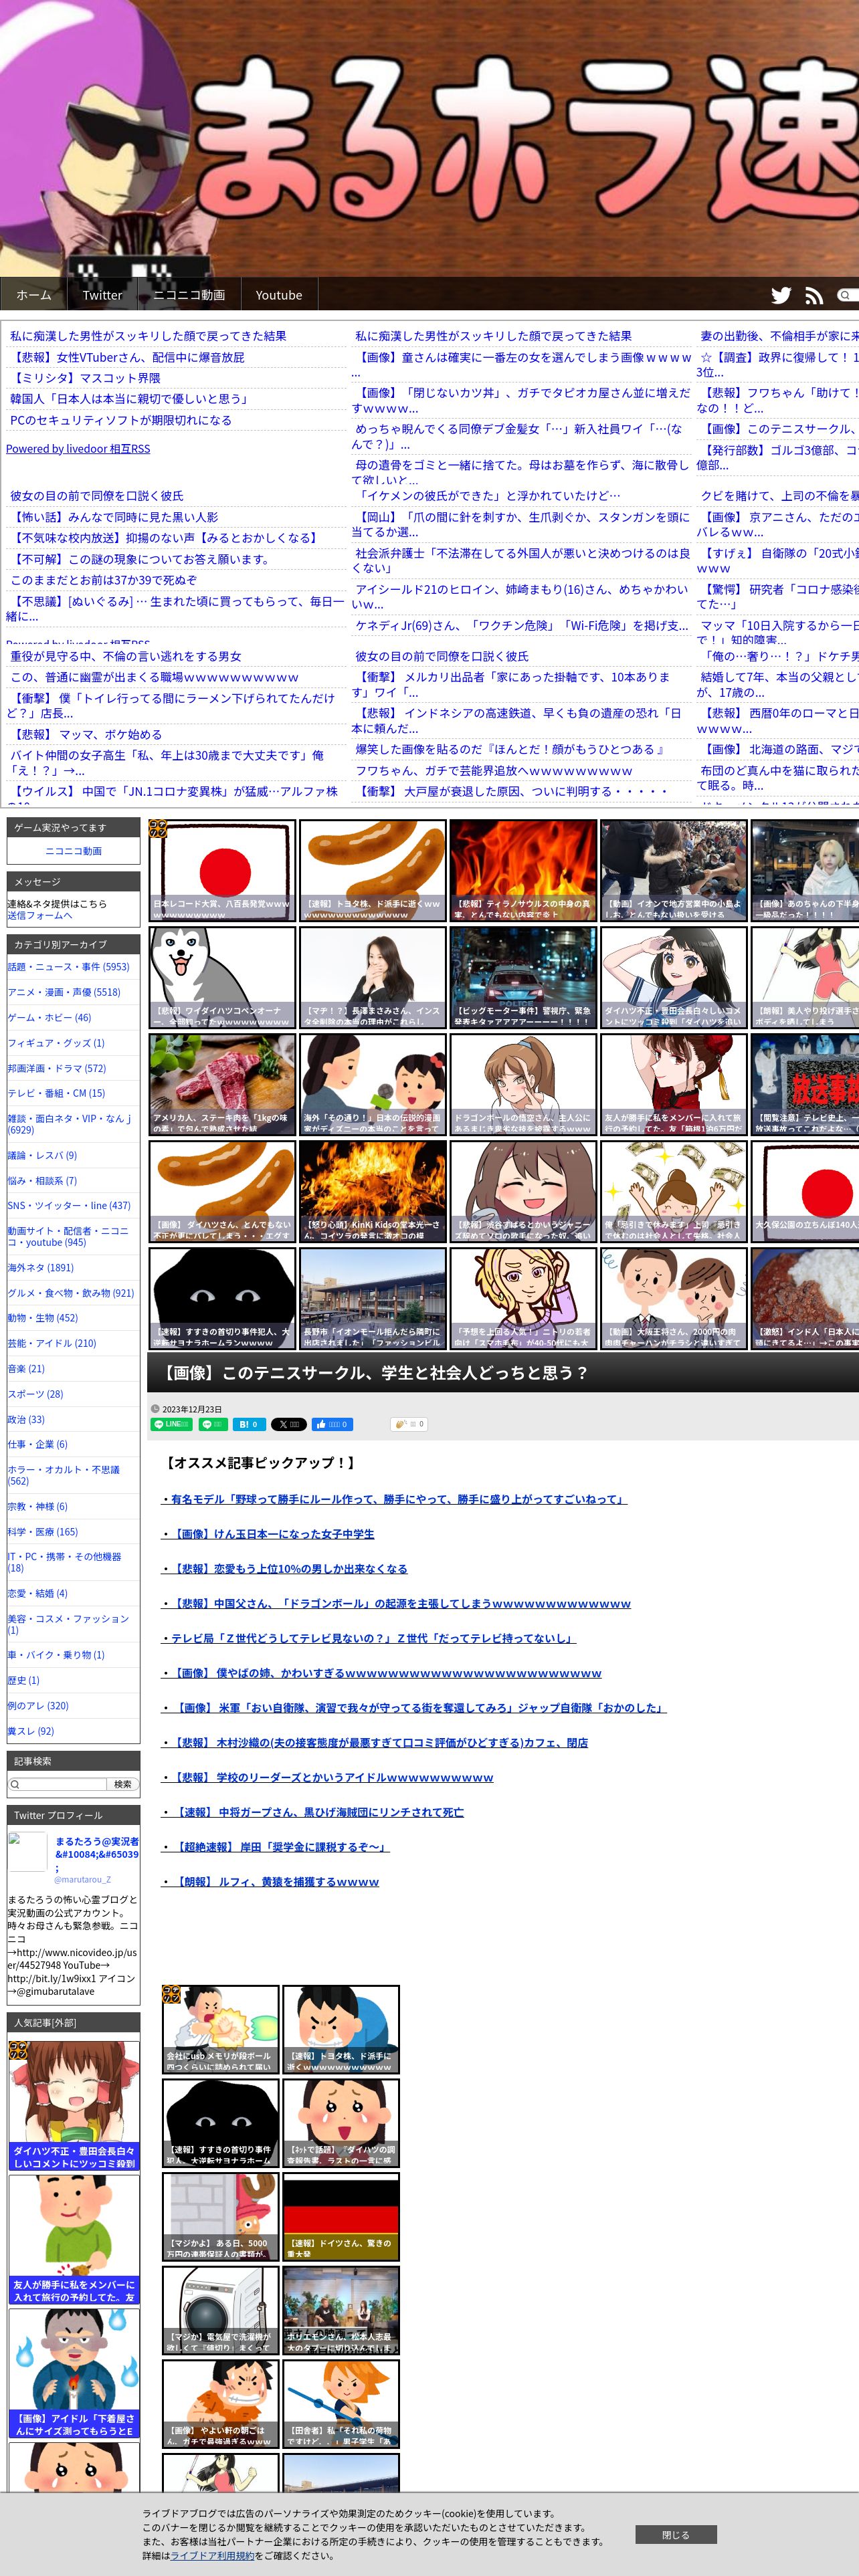The height and width of the screenshot is (2576, 859).
Task: Open category 芸能・アイドル (210)
Action: [x=52, y=1343]
